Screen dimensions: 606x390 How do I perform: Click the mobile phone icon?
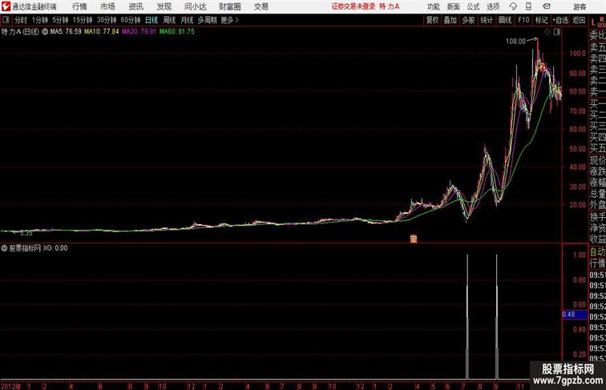point(528,6)
